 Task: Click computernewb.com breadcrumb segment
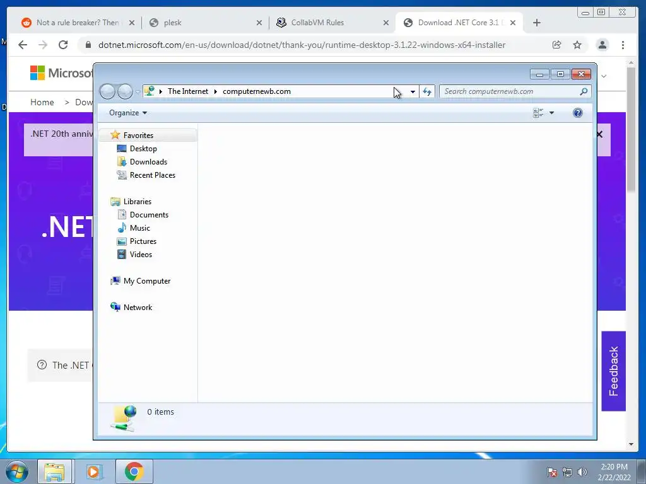(257, 91)
